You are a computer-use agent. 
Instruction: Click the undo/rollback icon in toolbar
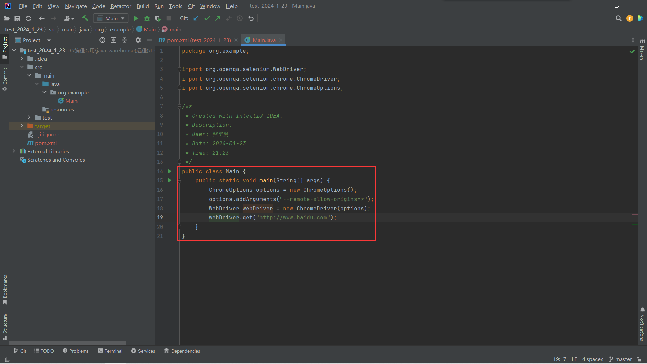tap(251, 18)
